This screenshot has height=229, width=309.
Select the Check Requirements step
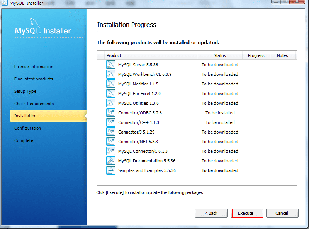(x=33, y=104)
